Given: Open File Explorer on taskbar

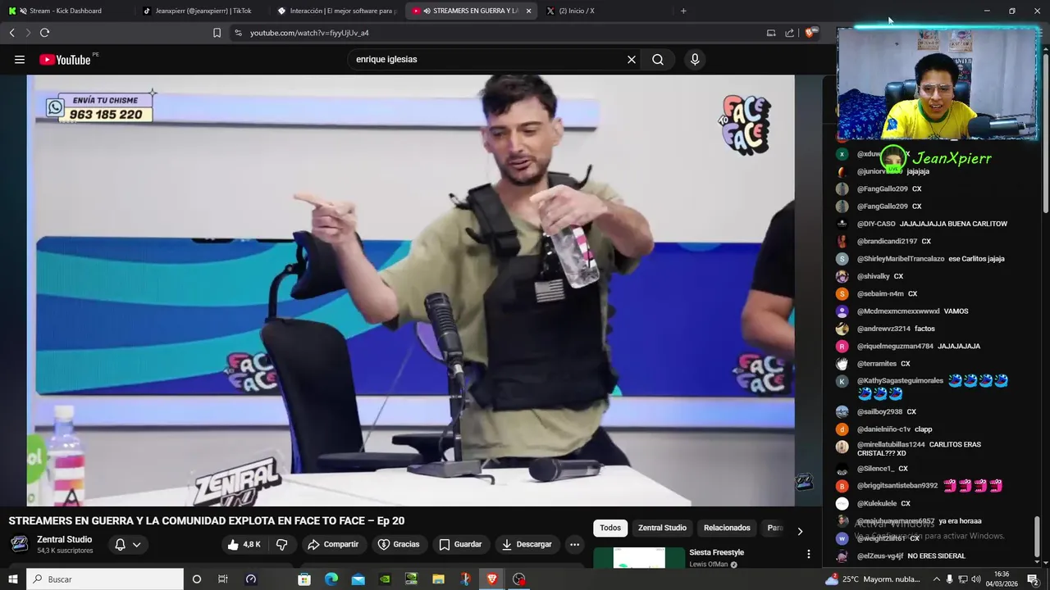Looking at the screenshot, I should tap(439, 579).
